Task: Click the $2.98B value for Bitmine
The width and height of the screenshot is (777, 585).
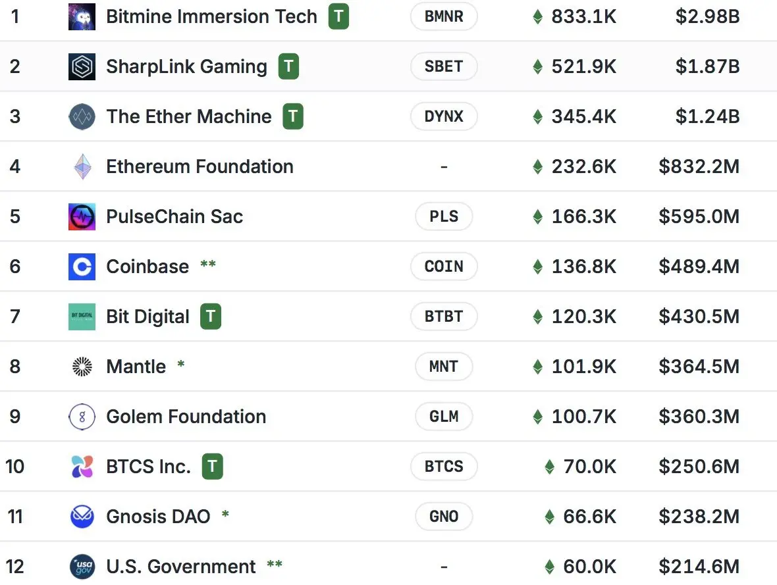Action: (708, 16)
